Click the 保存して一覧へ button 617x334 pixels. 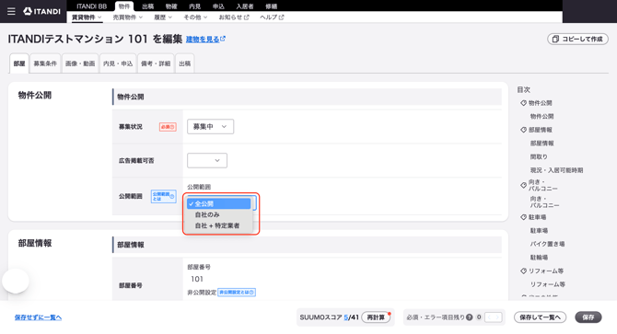[x=540, y=317]
